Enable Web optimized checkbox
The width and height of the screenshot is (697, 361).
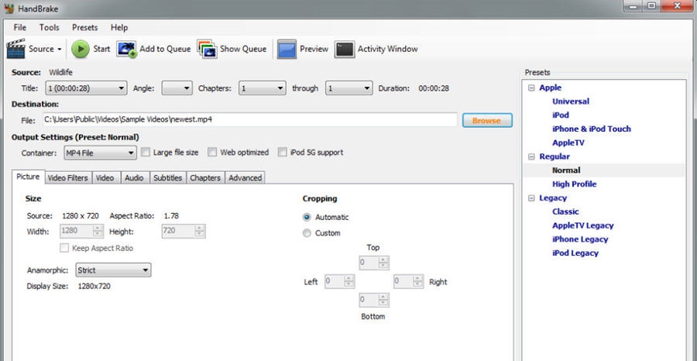pos(212,153)
